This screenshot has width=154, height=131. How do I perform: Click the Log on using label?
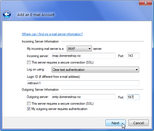[x=36, y=69]
